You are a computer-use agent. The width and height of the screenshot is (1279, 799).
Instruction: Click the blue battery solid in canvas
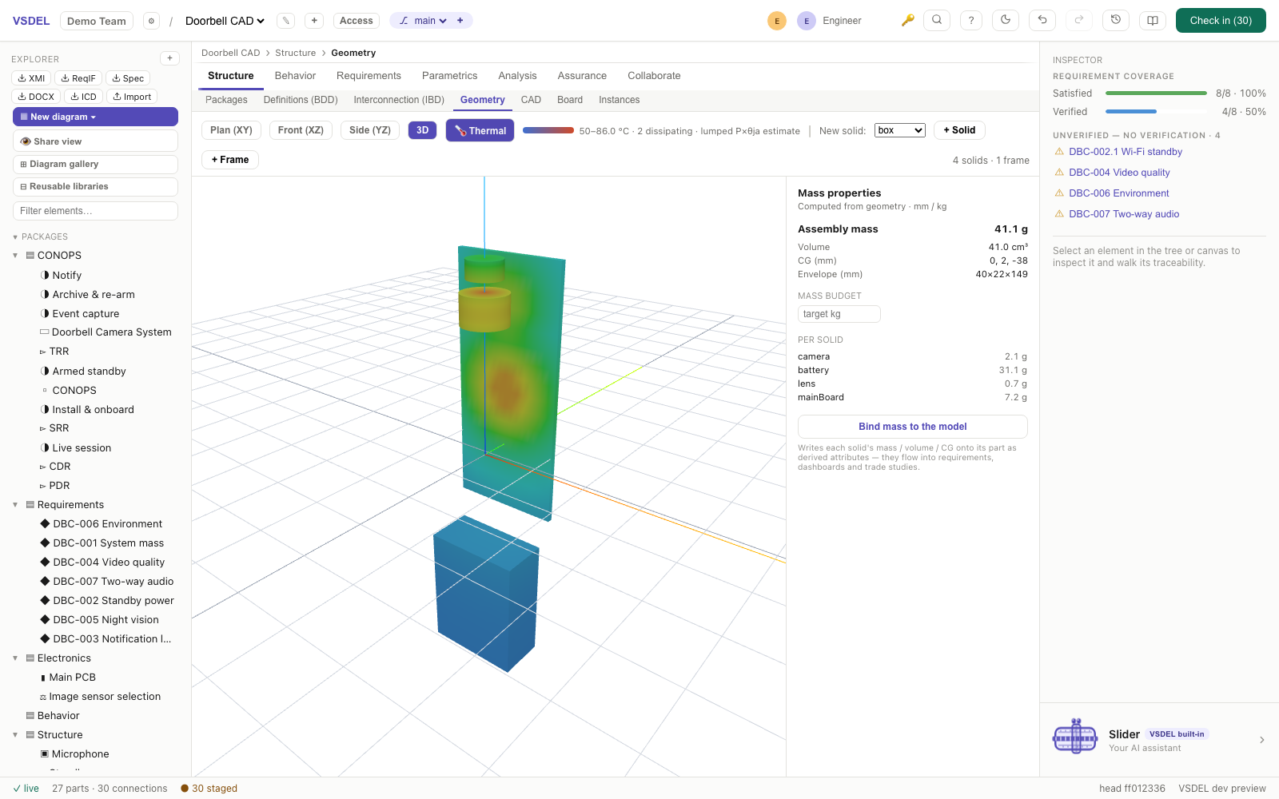click(x=485, y=595)
